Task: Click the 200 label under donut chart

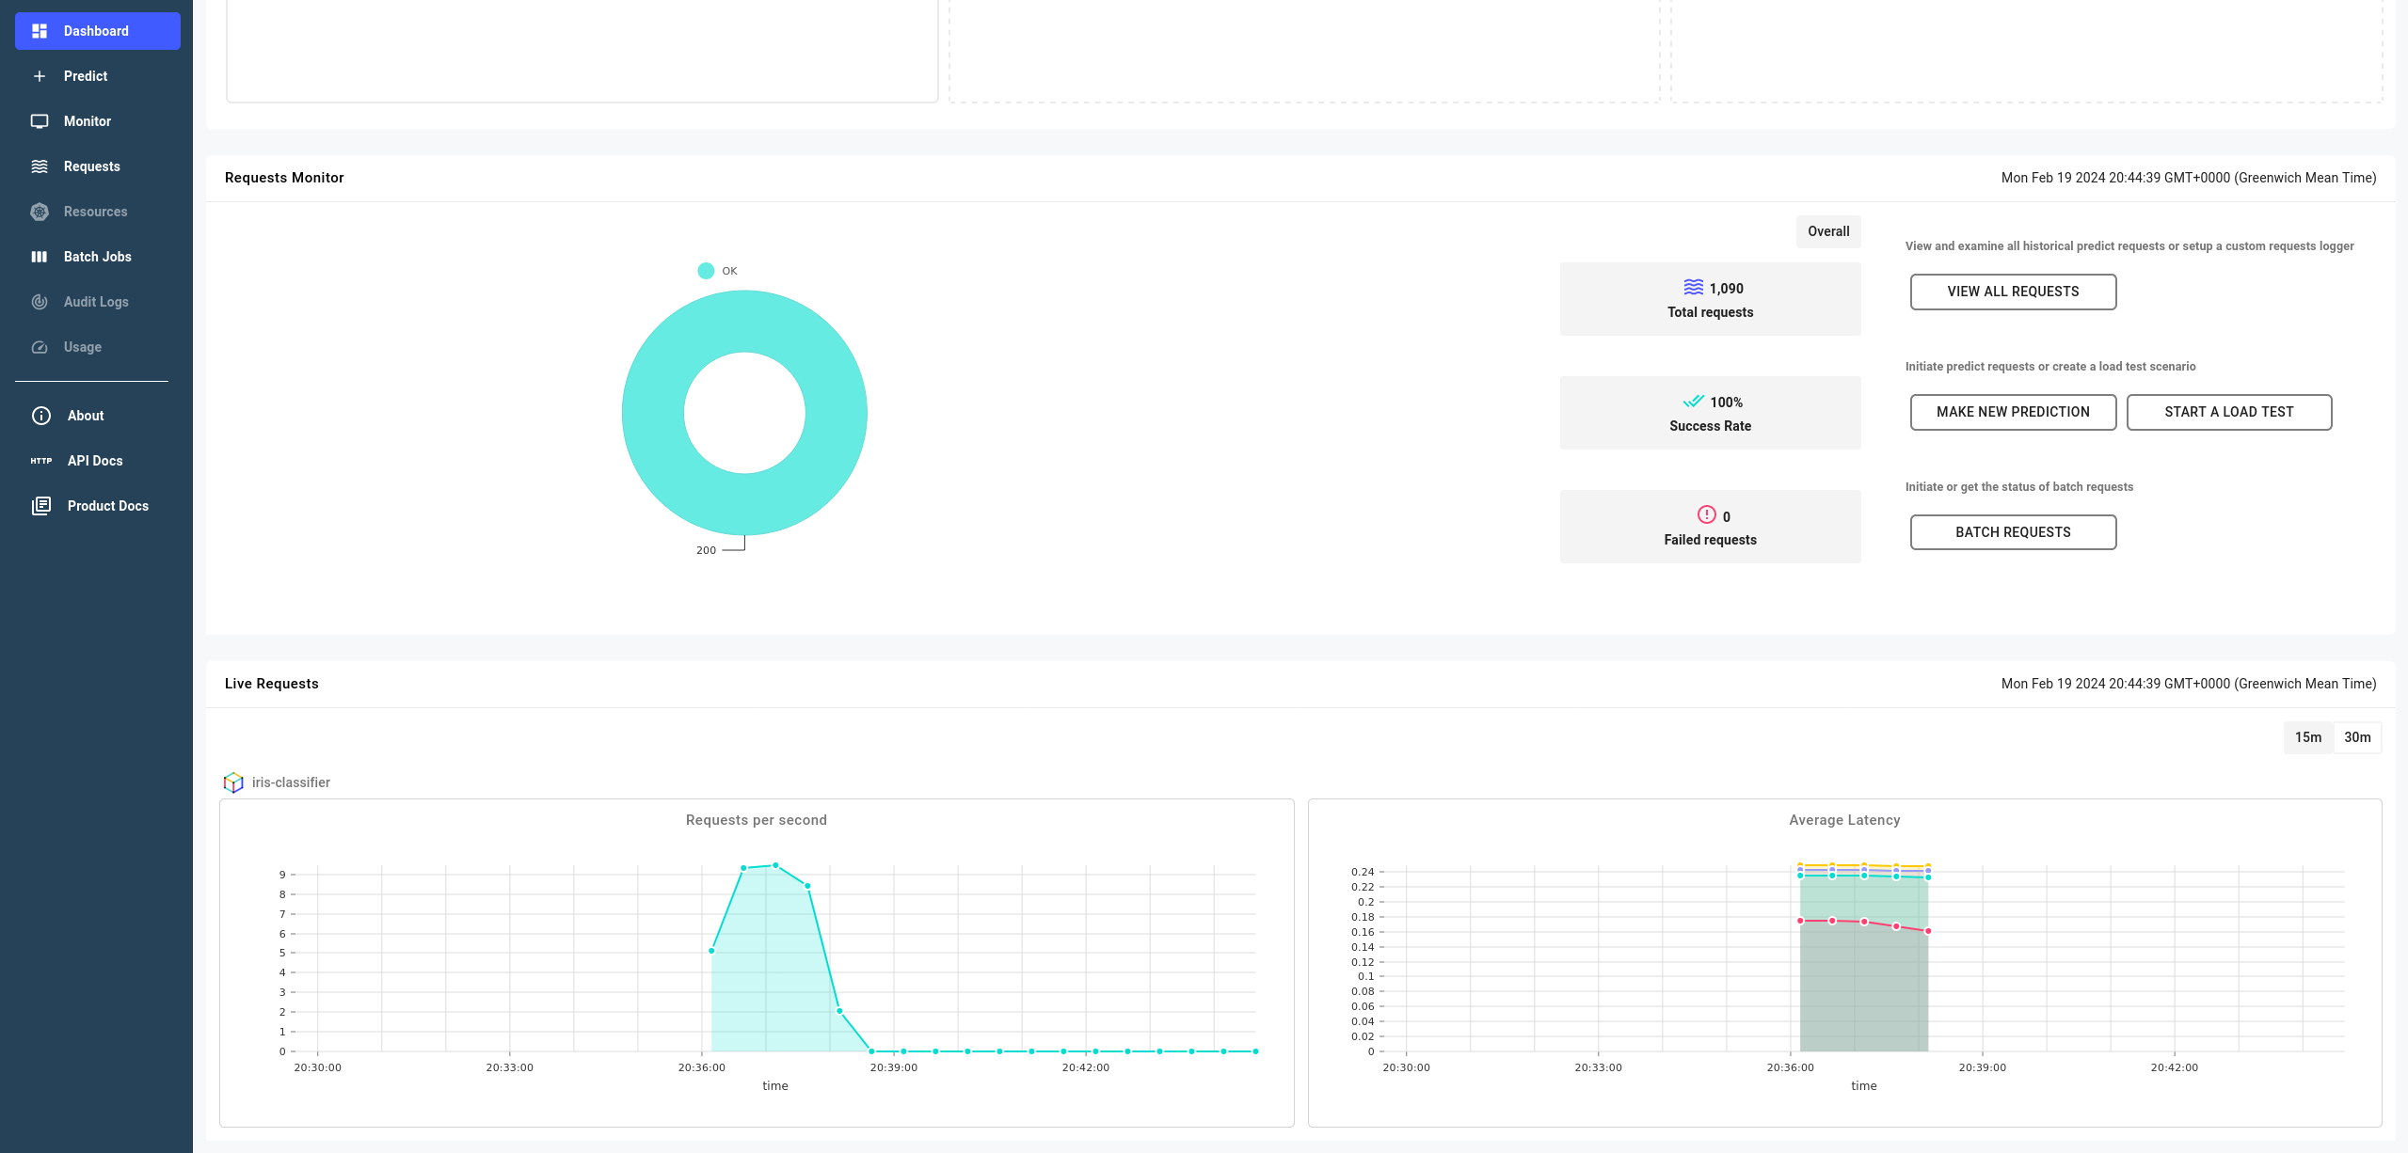Action: pos(706,550)
